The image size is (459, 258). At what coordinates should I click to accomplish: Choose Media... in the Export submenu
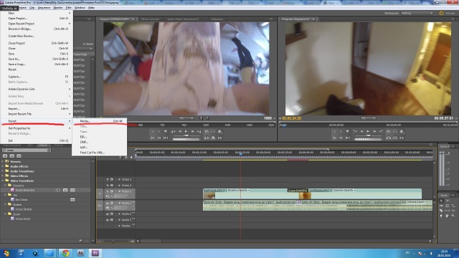click(100, 121)
